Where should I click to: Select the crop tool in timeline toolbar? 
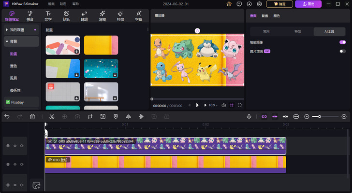point(90,116)
